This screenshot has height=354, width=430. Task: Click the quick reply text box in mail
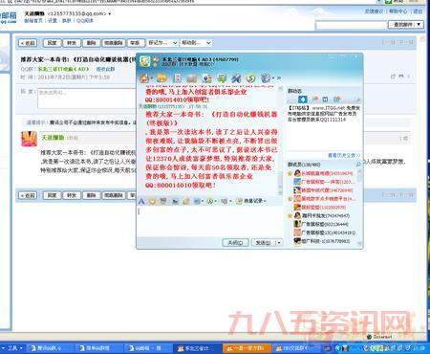(x=87, y=99)
